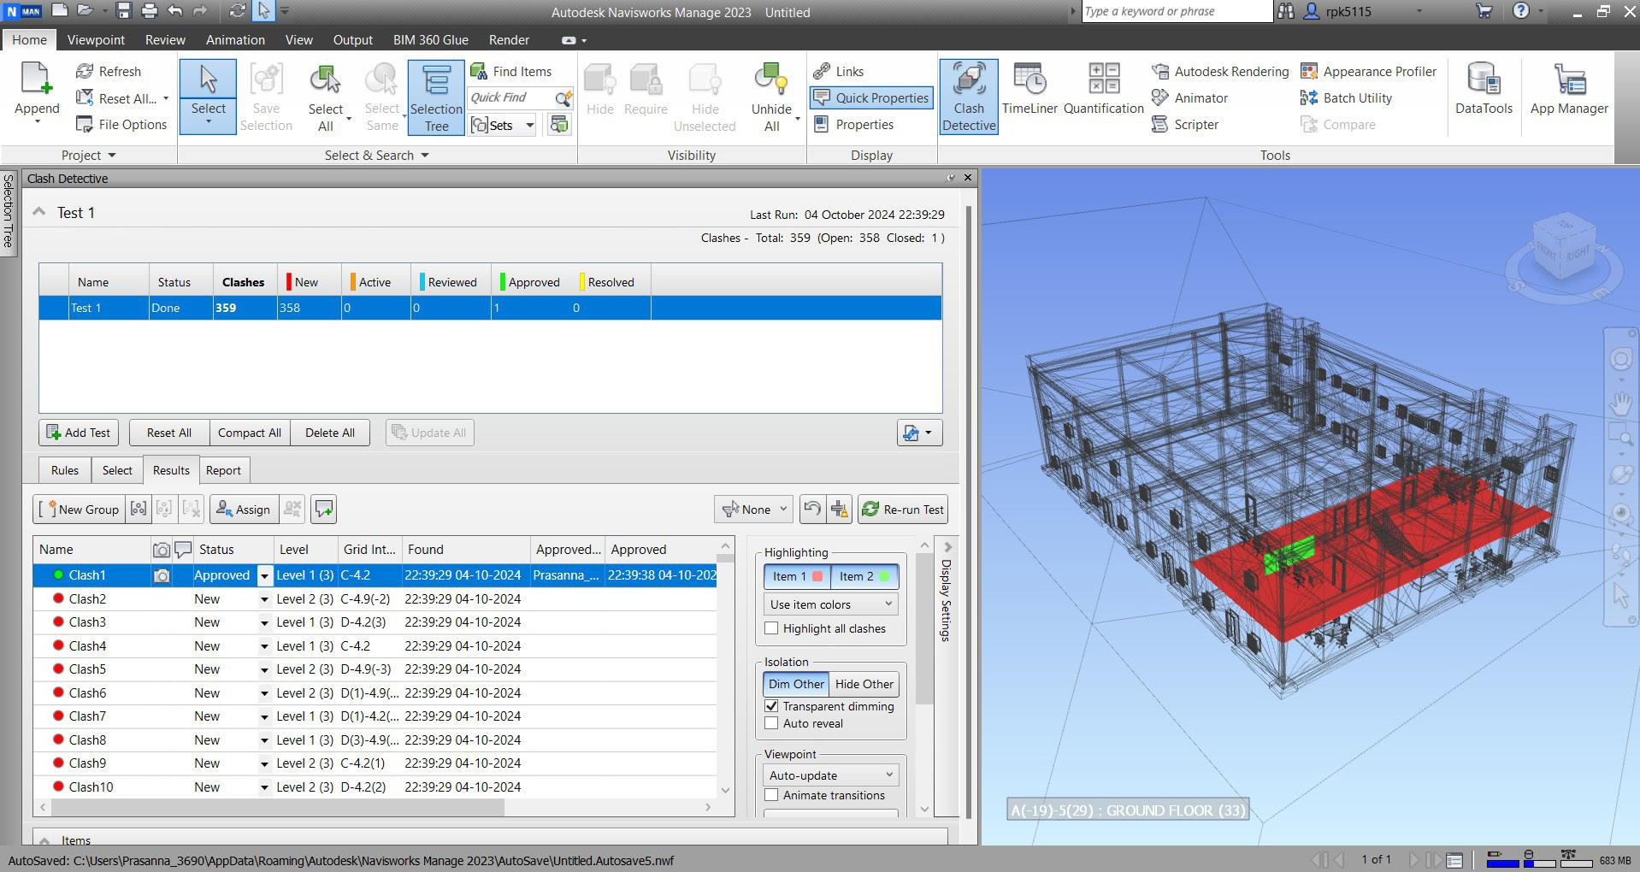
Task: Open the Scripter tool
Action: pyautogui.click(x=1185, y=125)
